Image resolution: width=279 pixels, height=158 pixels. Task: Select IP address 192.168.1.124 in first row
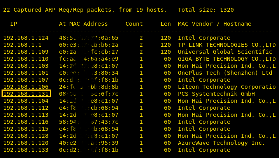pyautogui.click(x=26, y=38)
